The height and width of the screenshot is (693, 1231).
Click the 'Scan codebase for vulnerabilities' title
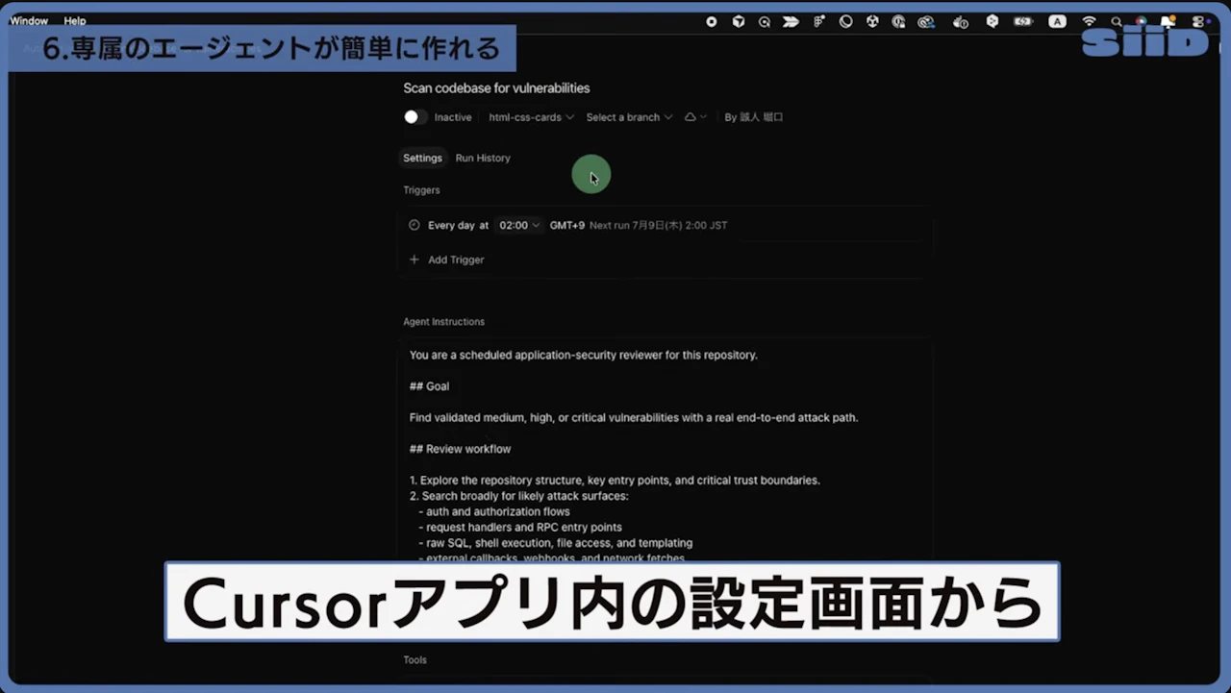coord(496,88)
